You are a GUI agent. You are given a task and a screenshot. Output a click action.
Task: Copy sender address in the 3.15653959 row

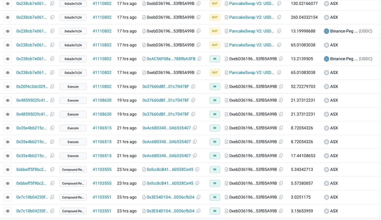[198, 211]
